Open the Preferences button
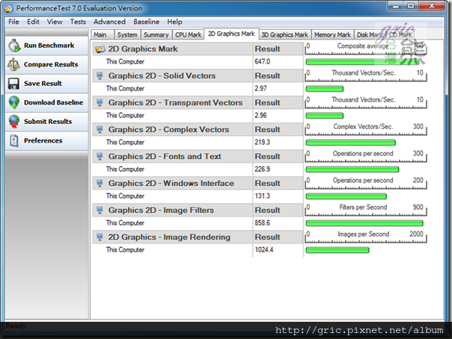This screenshot has width=452, height=339. (x=46, y=140)
